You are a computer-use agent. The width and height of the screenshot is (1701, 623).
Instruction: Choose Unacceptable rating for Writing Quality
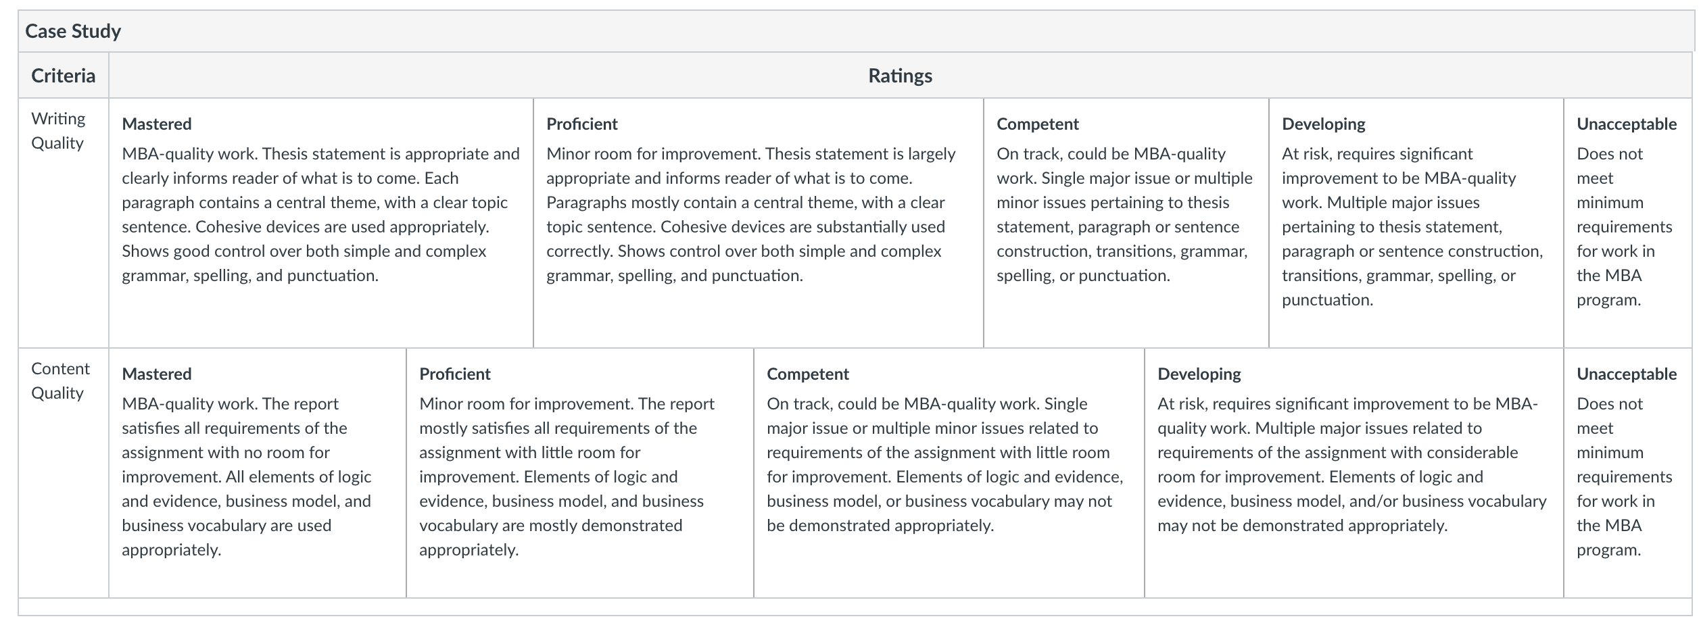(1628, 223)
